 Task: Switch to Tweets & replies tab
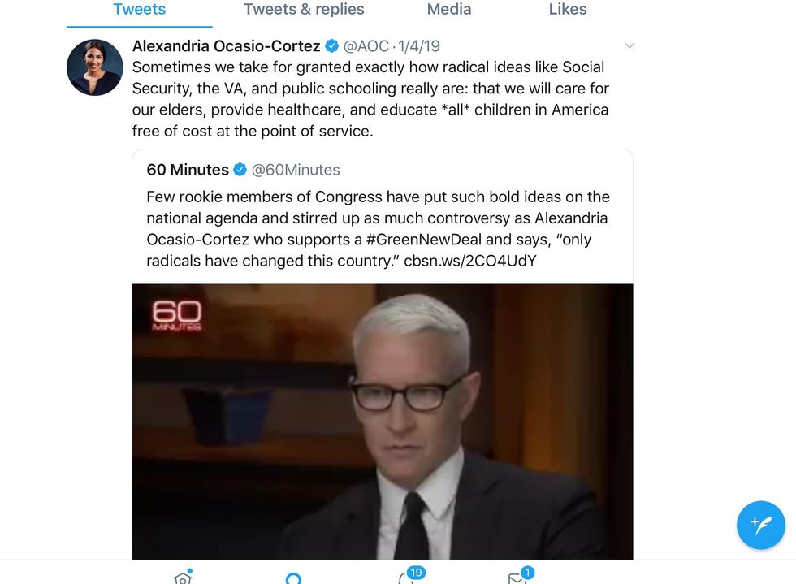click(x=304, y=10)
